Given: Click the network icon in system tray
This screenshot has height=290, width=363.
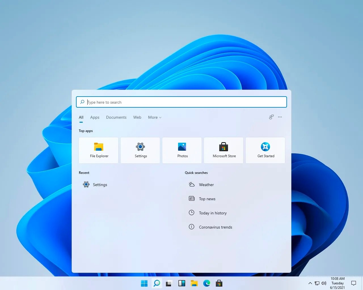Looking at the screenshot, I should point(317,283).
